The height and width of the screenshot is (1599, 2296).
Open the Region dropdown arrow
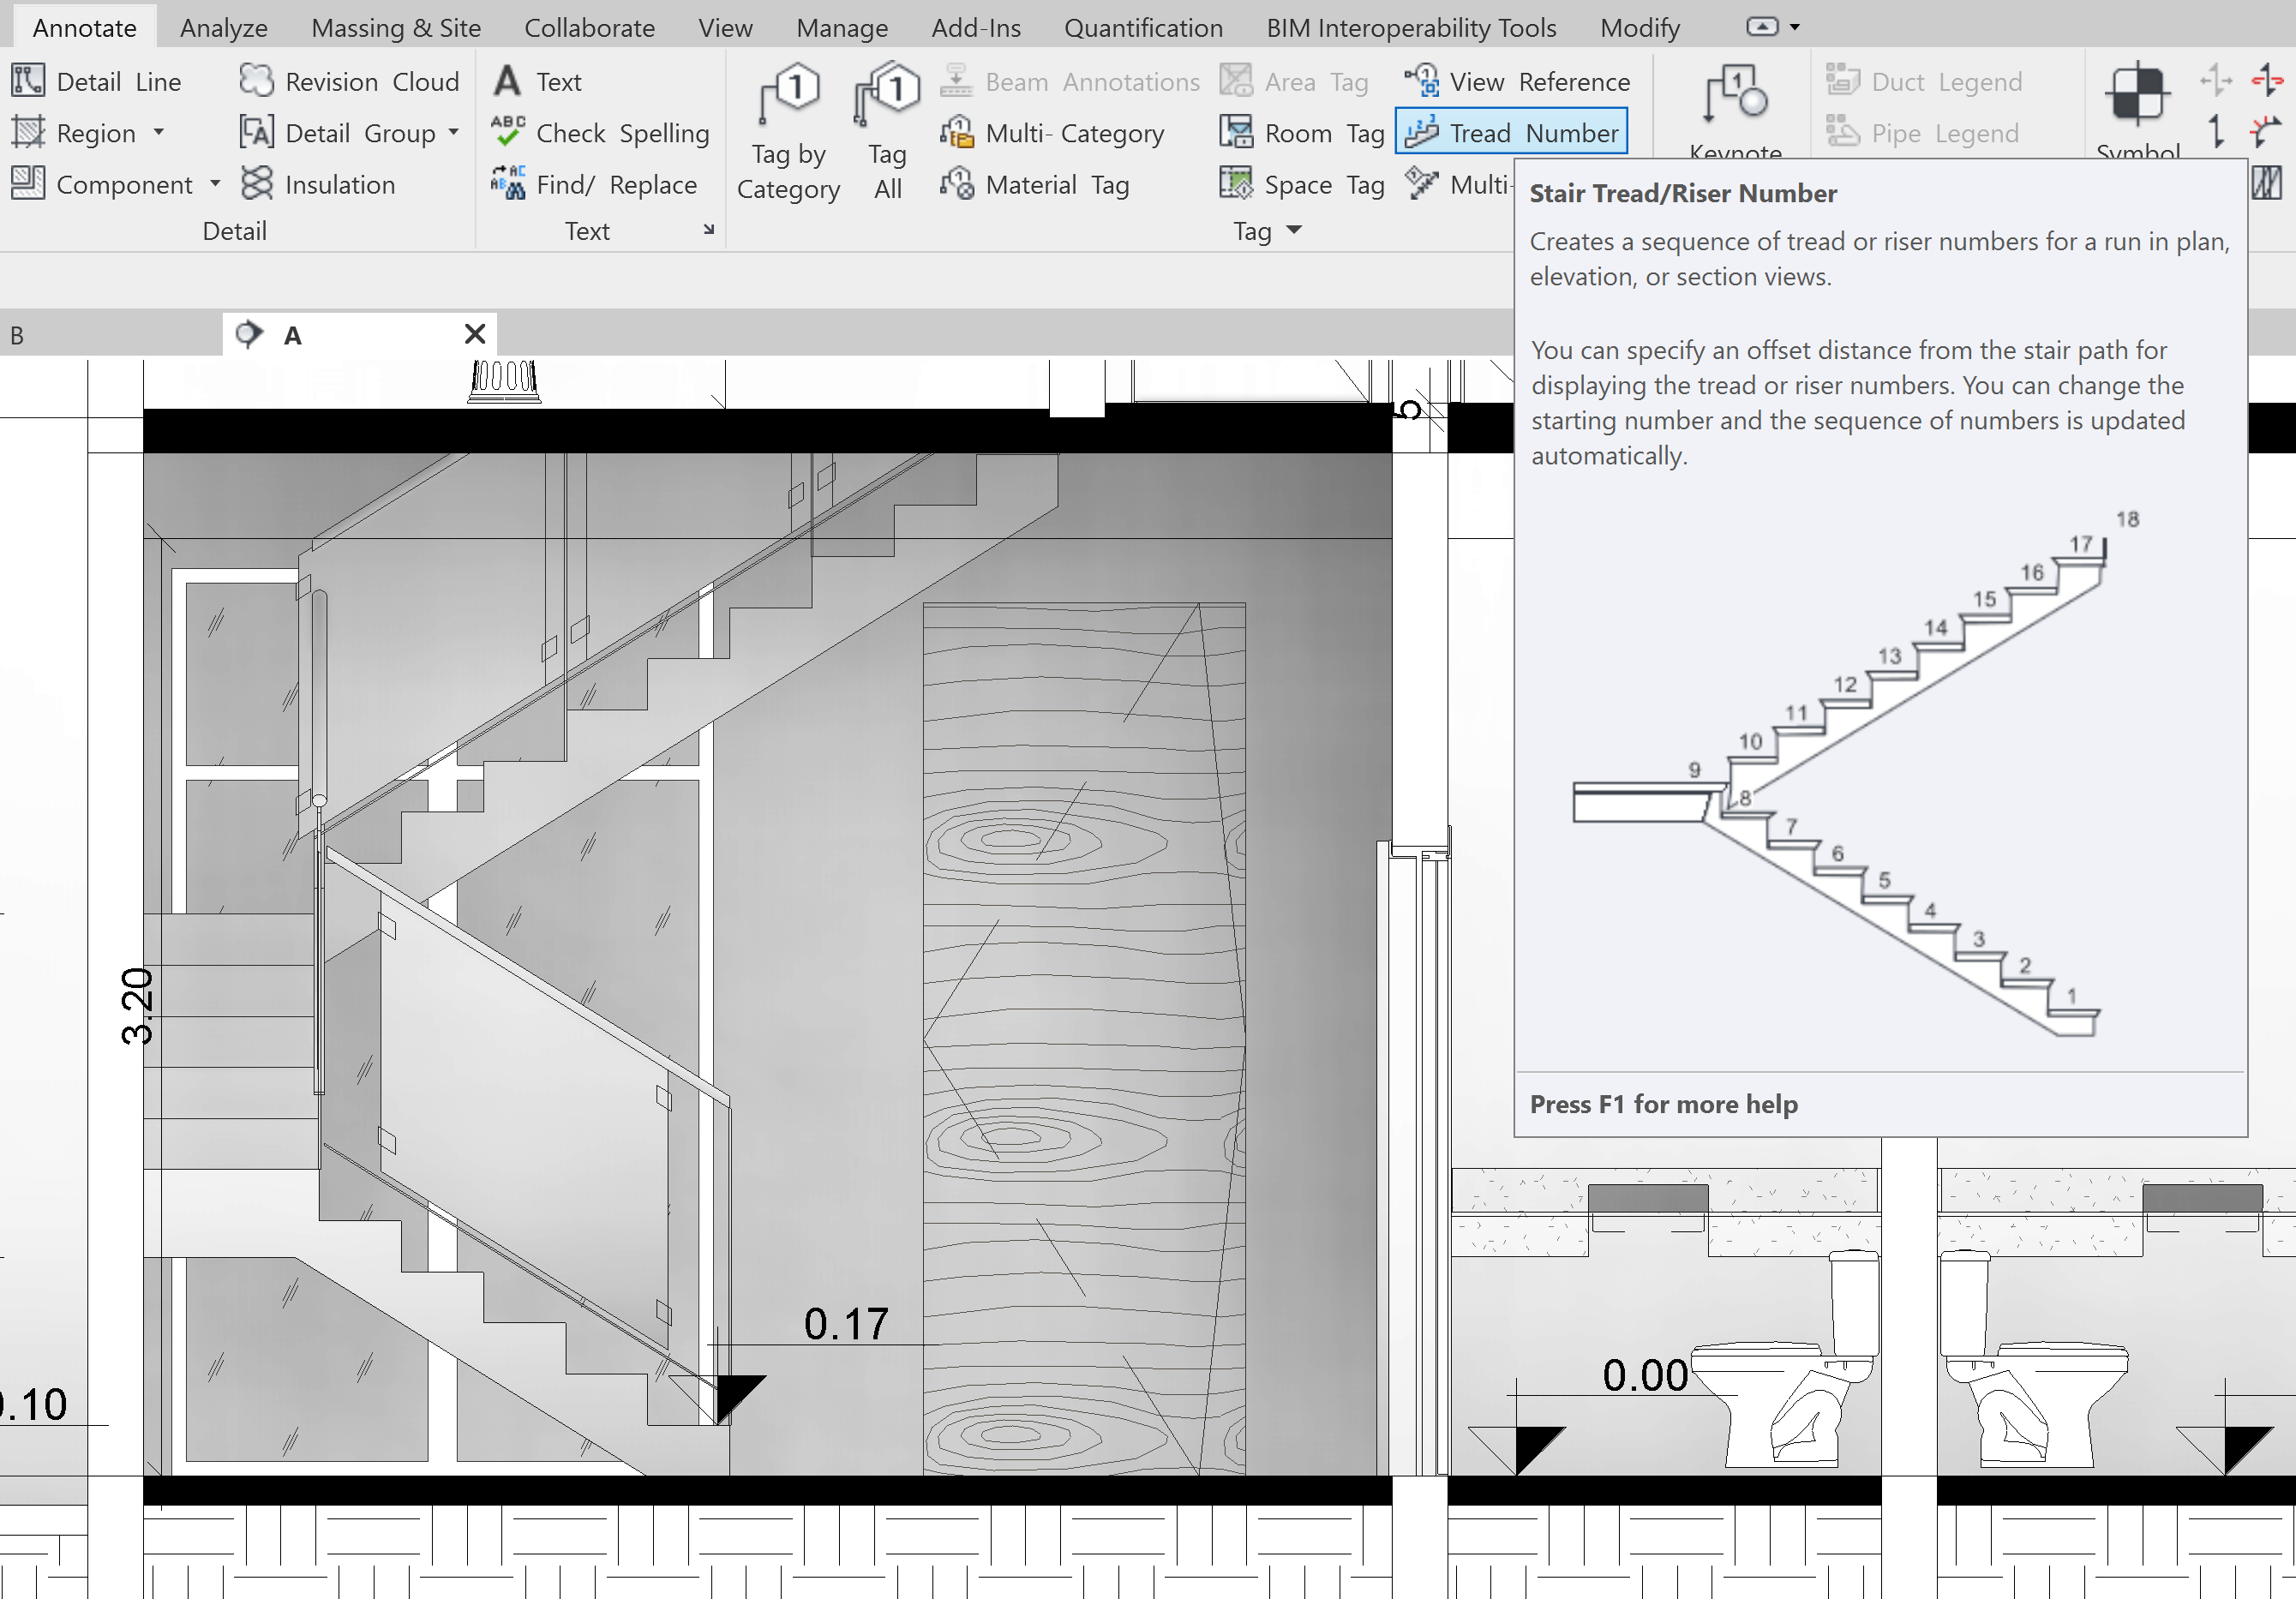[159, 132]
